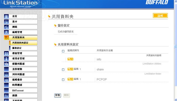
Task: Select the 共用資料夾 menu item
Action: (23, 38)
